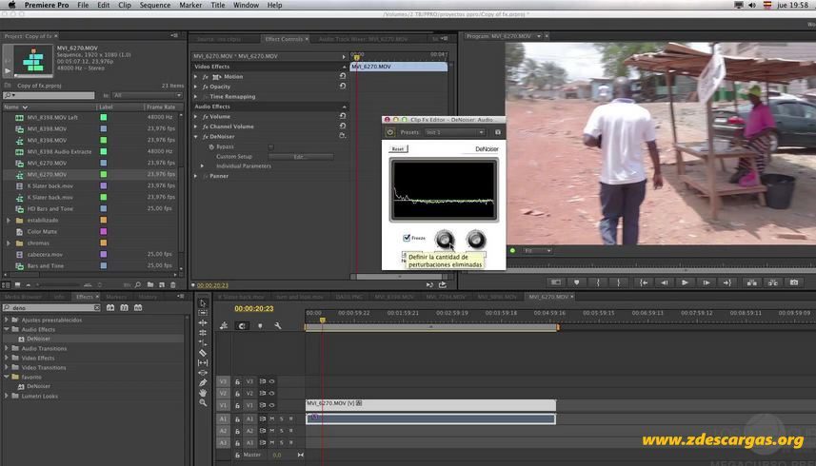The image size is (816, 466).
Task: Step back one frame
Action: tap(664, 282)
